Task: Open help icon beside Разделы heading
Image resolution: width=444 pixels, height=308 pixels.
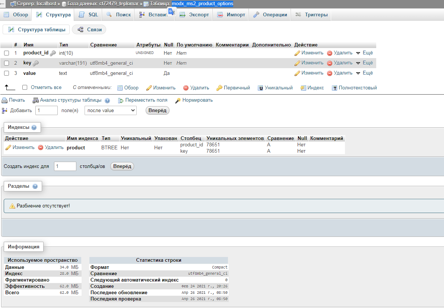Action: coord(35,186)
